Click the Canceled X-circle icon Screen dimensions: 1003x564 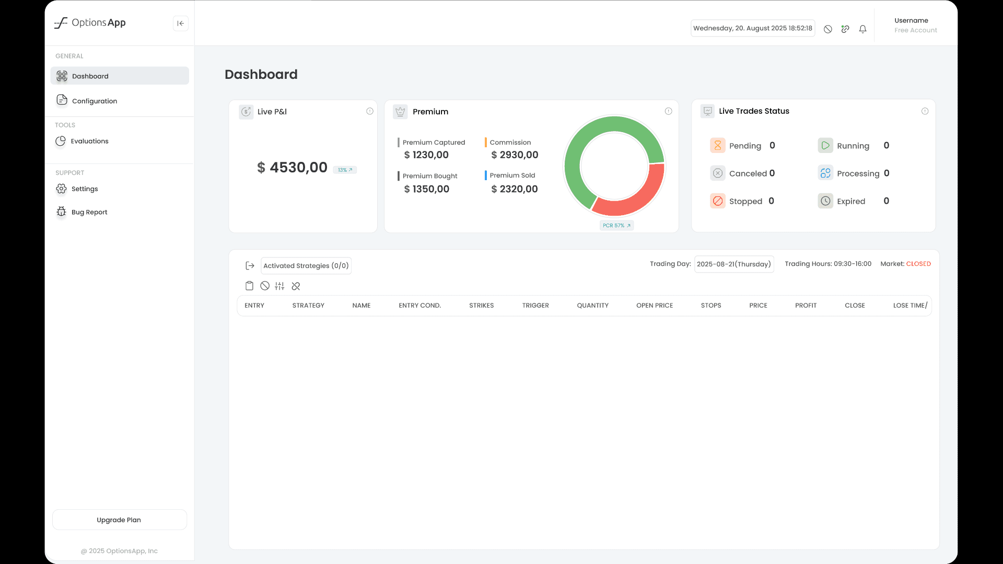point(718,173)
